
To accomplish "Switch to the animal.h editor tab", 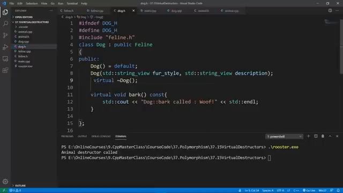I will coord(203,11).
